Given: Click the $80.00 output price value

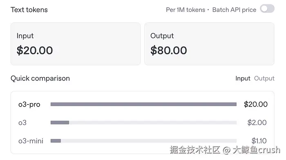Looking at the screenshot, I should click(x=169, y=50).
